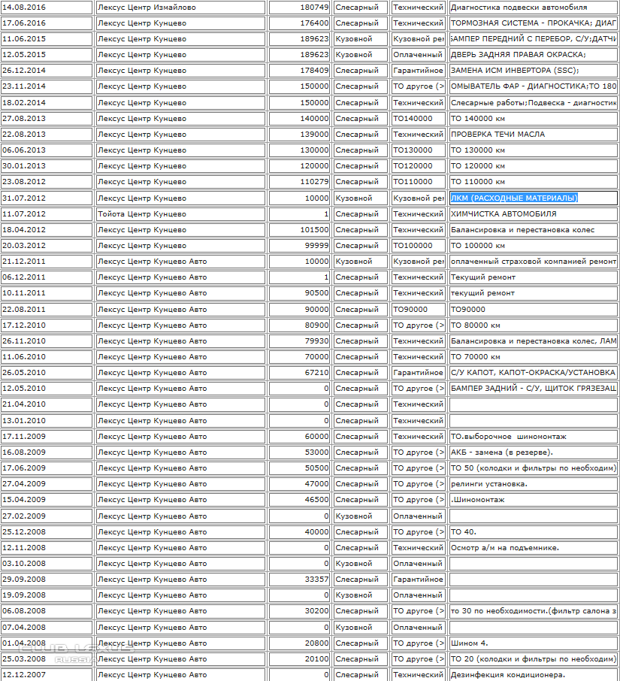Click the date cell 26.12.2014
The height and width of the screenshot is (681, 620).
[47, 71]
